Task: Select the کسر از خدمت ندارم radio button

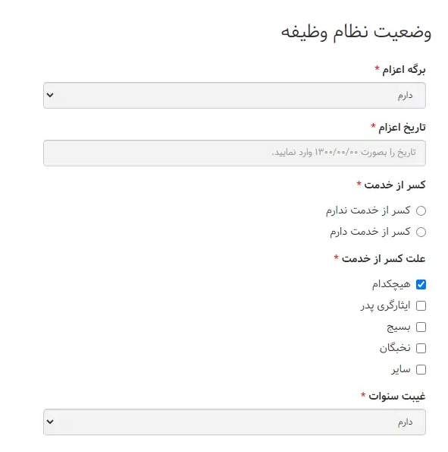Action: tap(421, 210)
